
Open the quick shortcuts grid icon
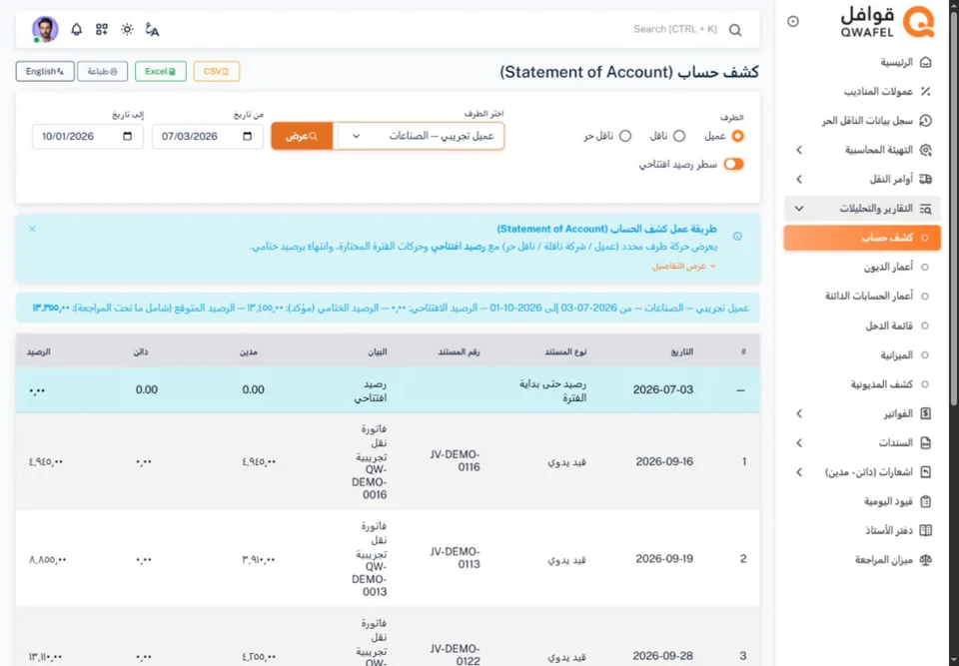[x=102, y=29]
